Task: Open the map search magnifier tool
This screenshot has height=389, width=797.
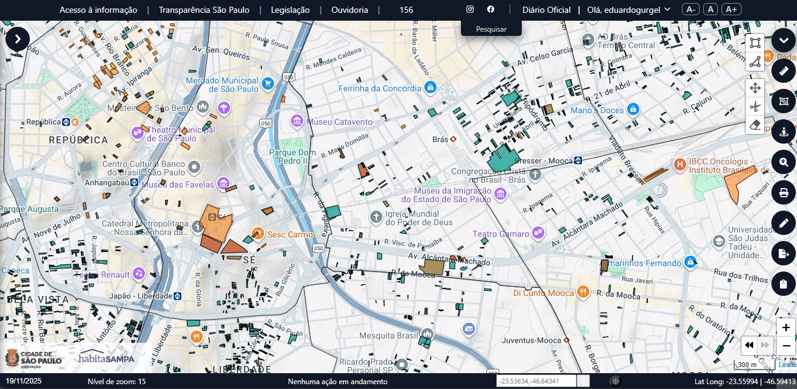Action: 784,162
